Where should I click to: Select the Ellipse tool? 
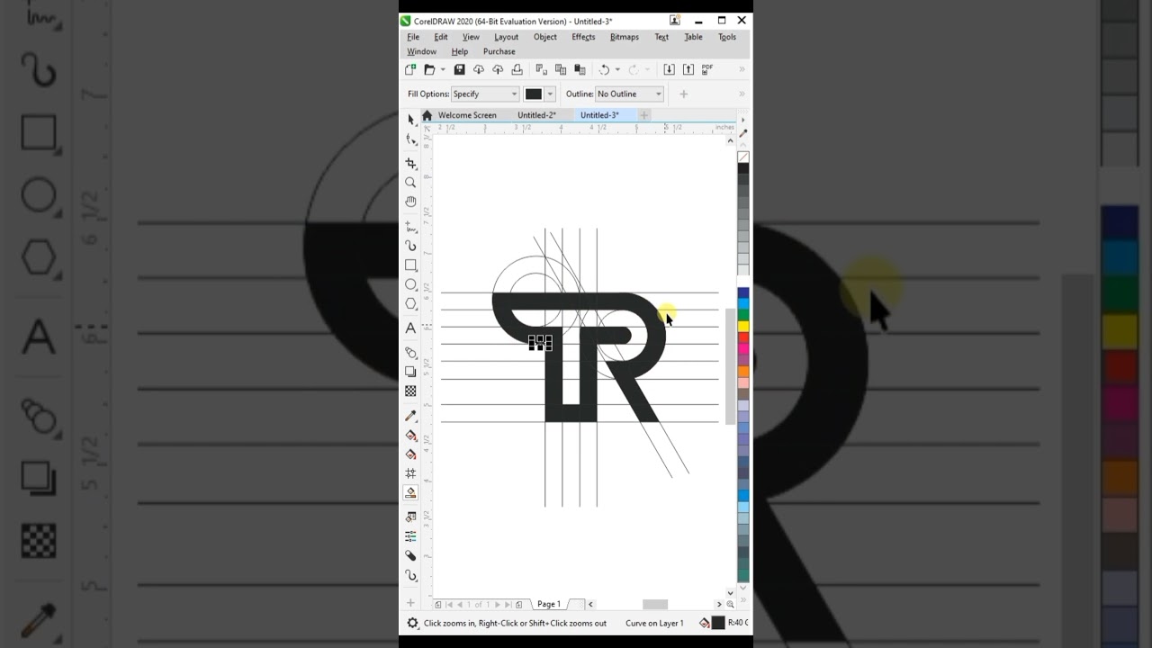pyautogui.click(x=410, y=284)
